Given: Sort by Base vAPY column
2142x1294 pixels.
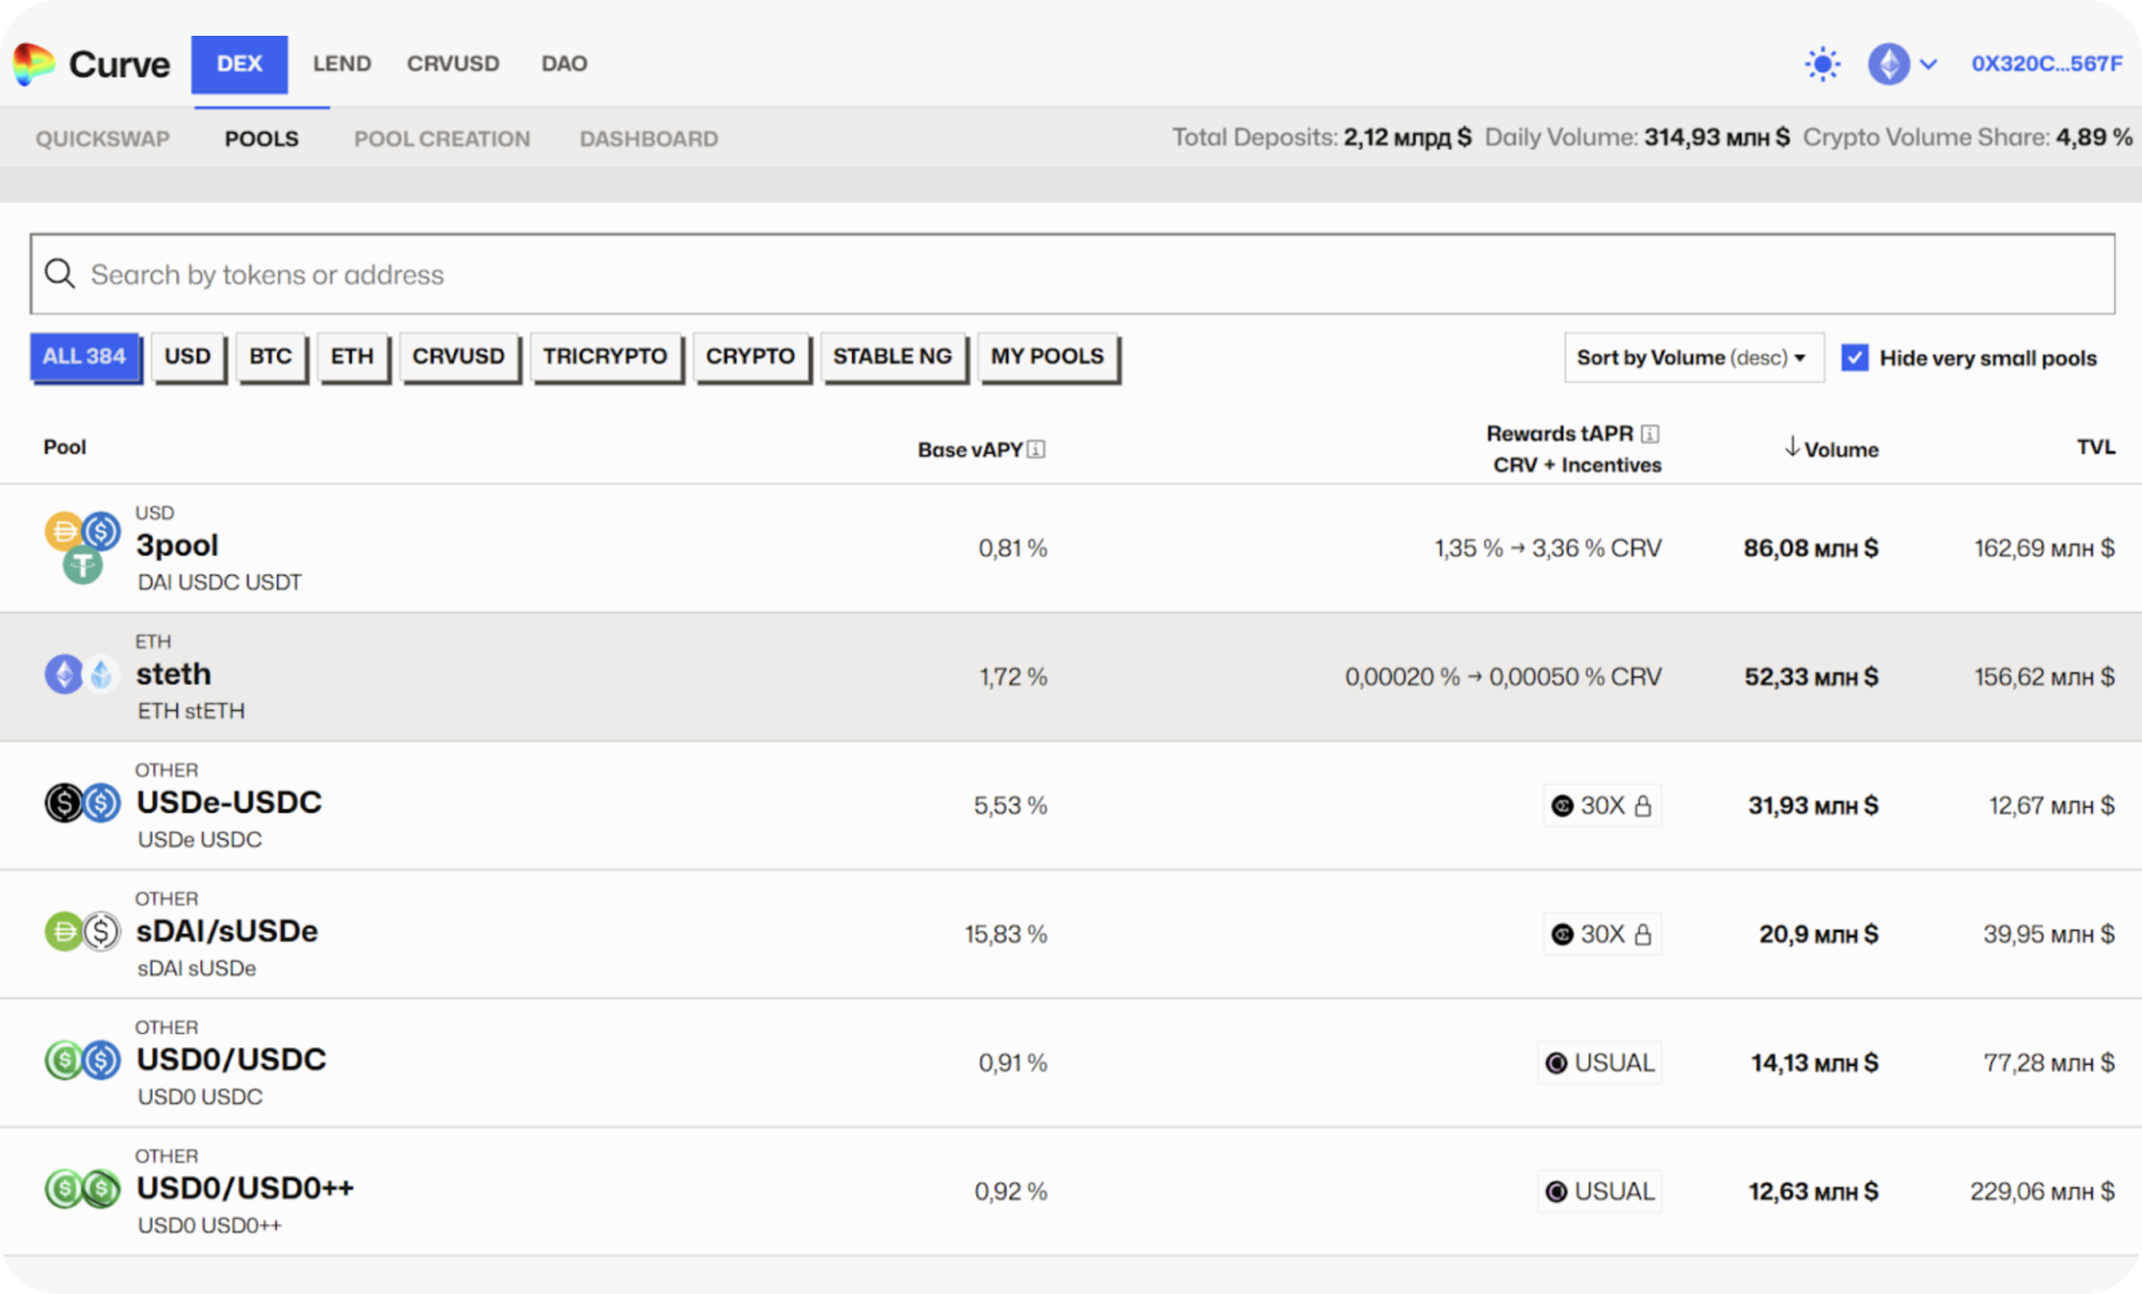Looking at the screenshot, I should (970, 450).
